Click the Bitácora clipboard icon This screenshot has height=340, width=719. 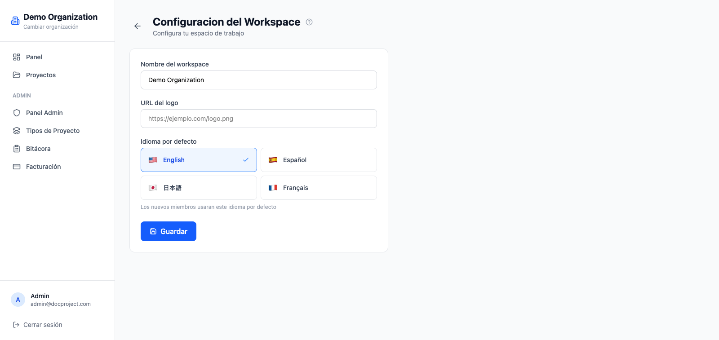[17, 149]
